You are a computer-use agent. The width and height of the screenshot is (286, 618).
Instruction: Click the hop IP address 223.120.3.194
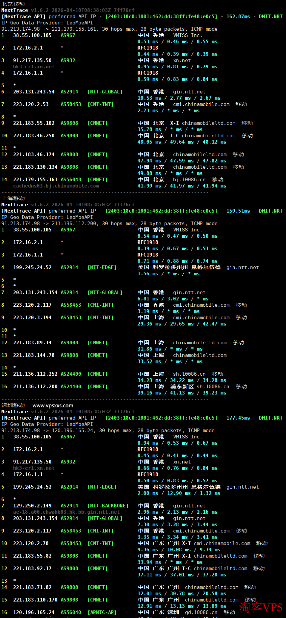coord(32,318)
